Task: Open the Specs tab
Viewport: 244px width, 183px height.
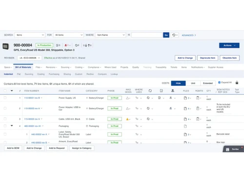Action: (8, 67)
